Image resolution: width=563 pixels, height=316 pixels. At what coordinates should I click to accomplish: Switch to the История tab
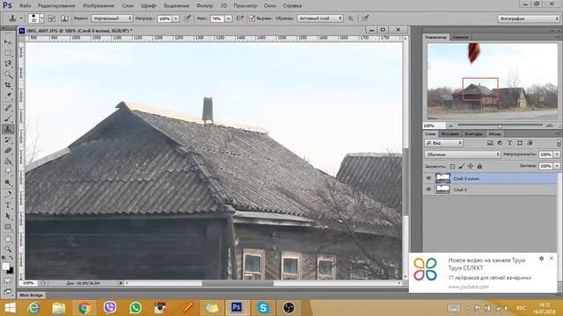(450, 133)
